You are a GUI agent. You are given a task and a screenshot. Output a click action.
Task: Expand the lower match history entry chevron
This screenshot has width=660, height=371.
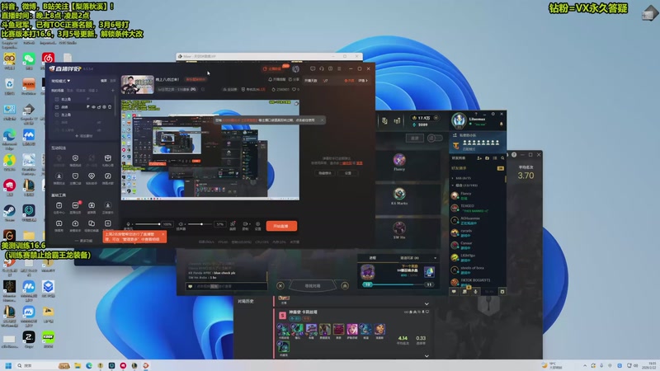point(427,356)
